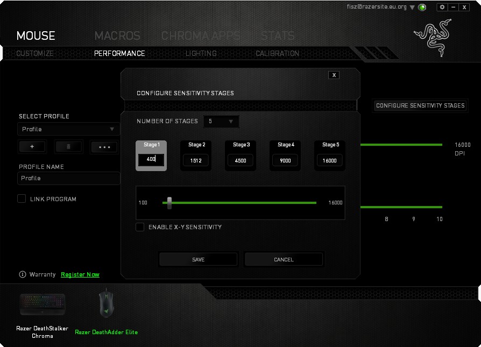Switch to the Macros tab
This screenshot has height=347, width=481.
pos(117,36)
